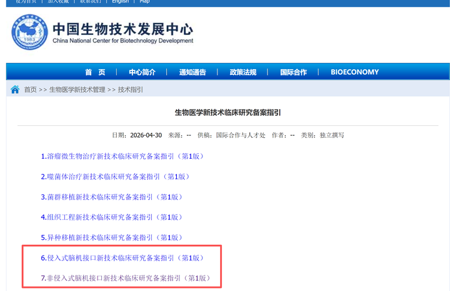Click the date 2026-04-30
Viewport: 450px width, 291px height.
pyautogui.click(x=146, y=135)
